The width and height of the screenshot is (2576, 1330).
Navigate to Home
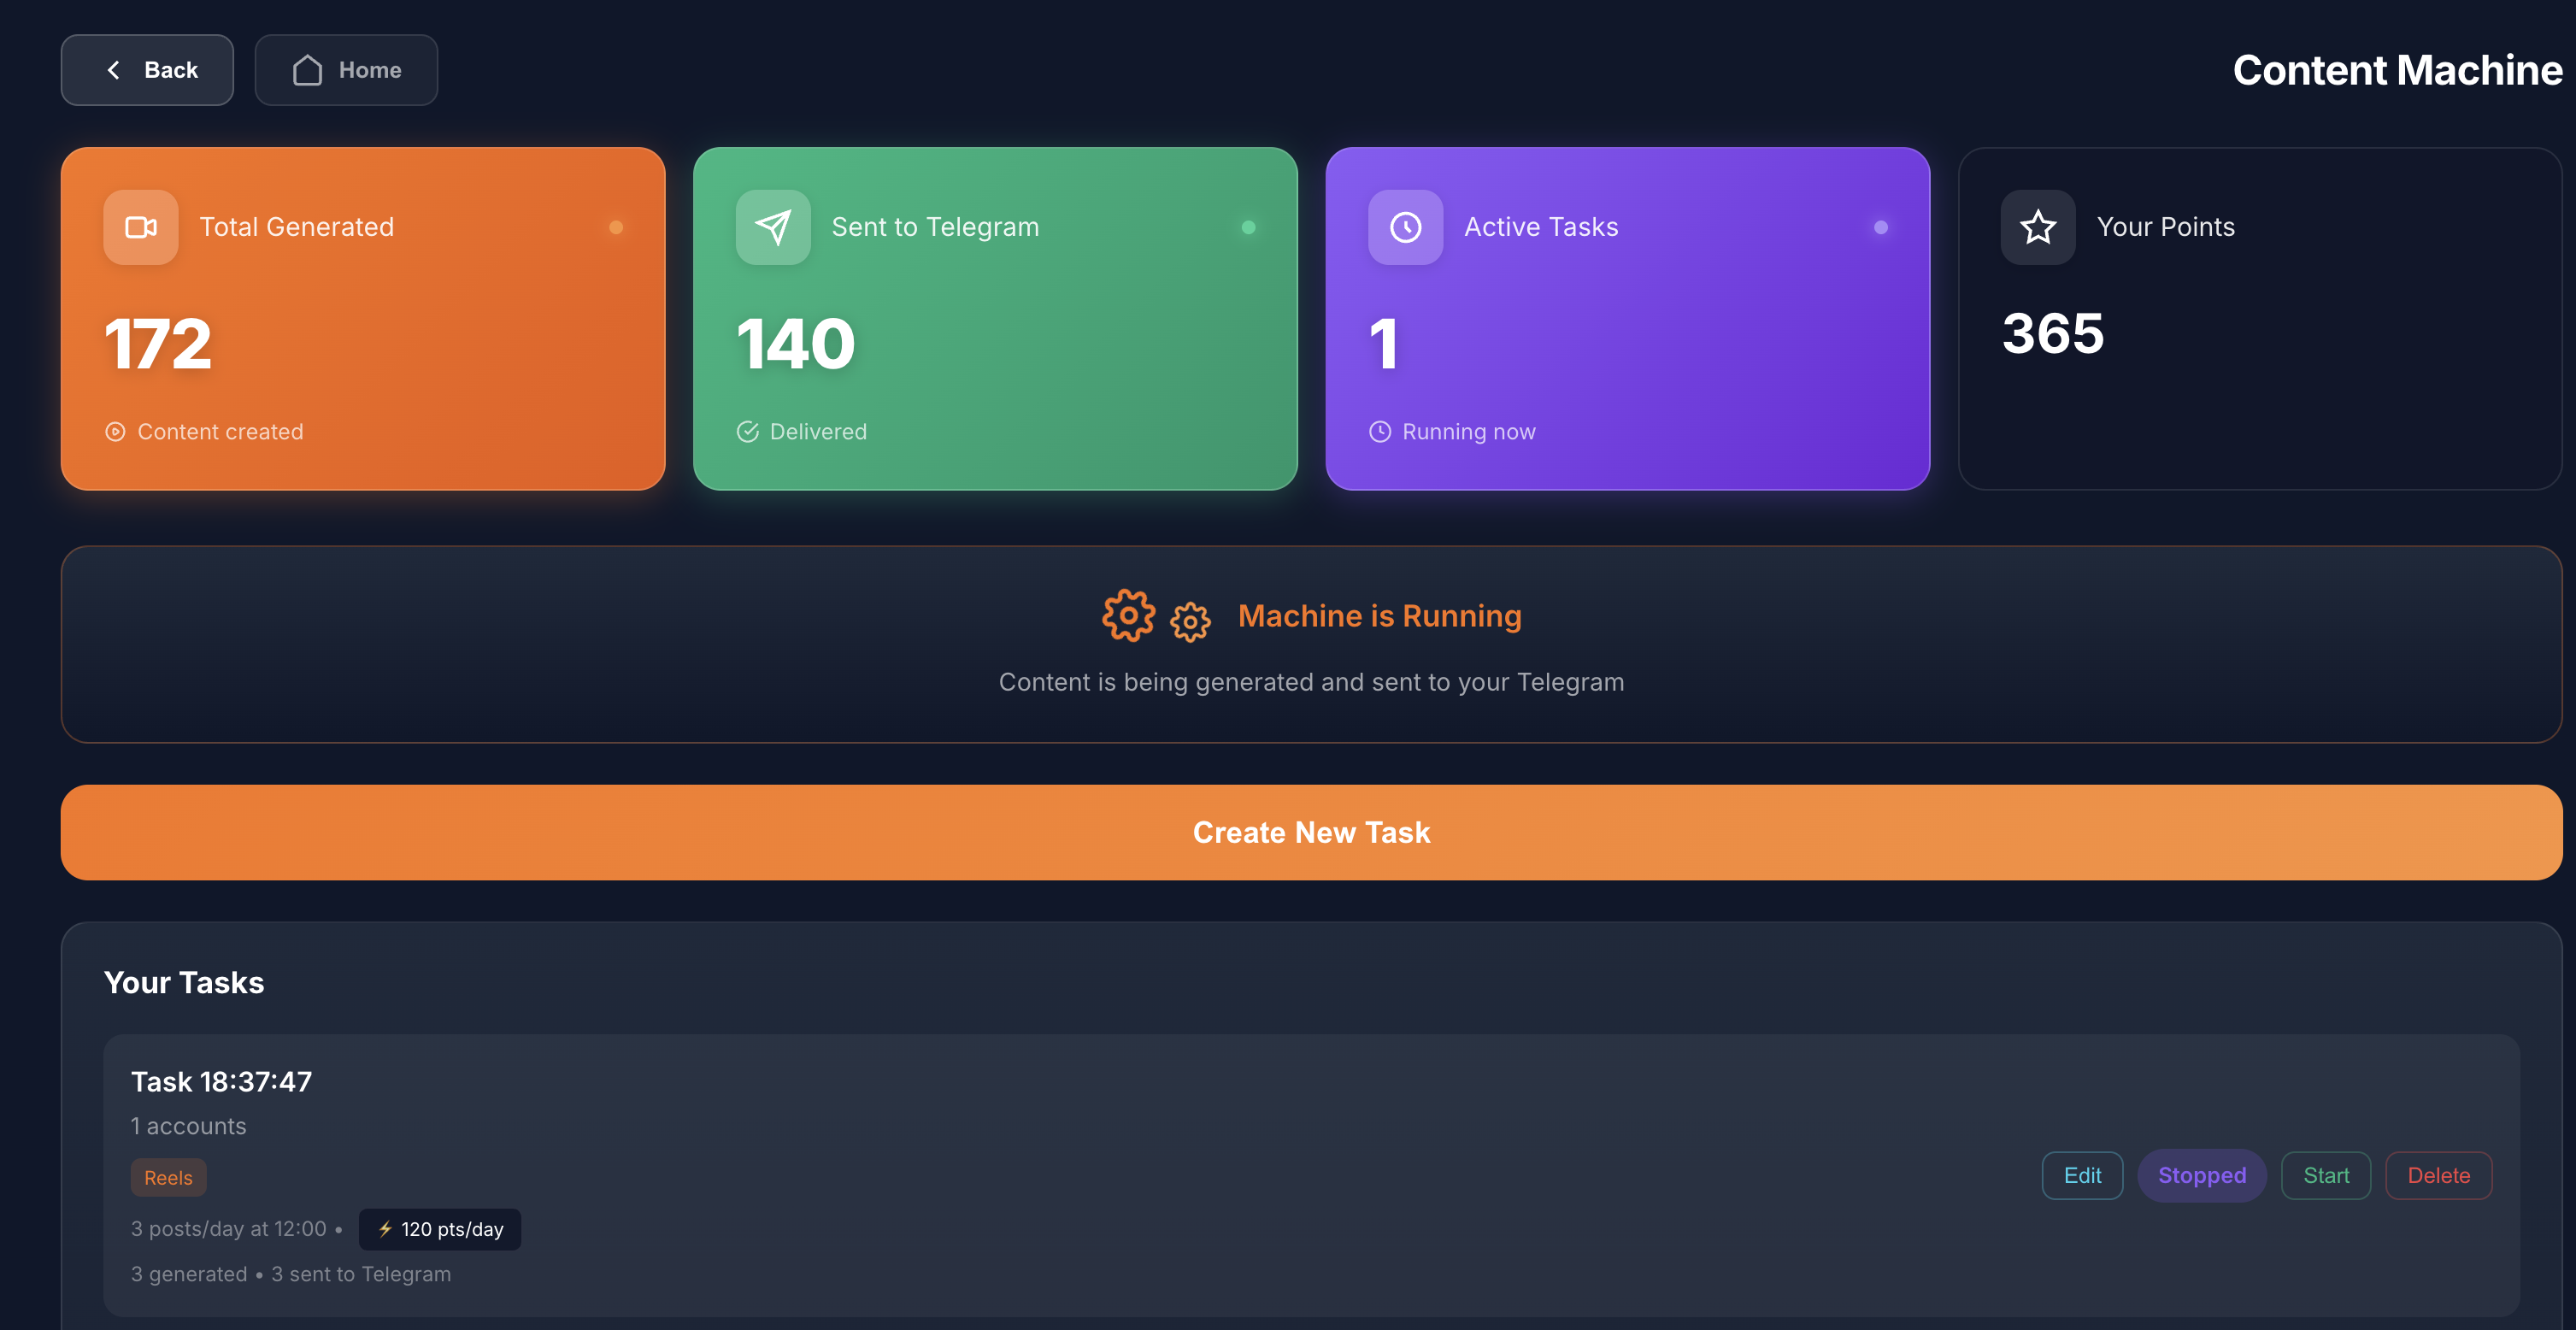(346, 70)
